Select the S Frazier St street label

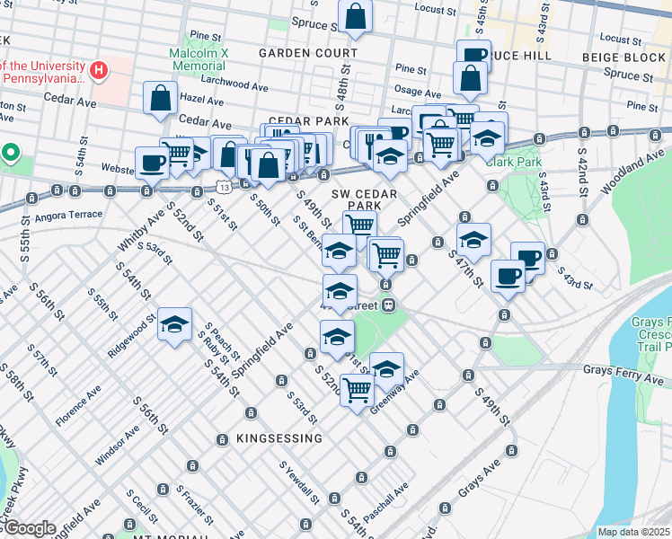coord(195,505)
